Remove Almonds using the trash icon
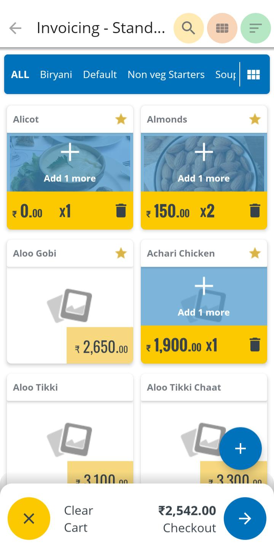This screenshot has height=553, width=274. tap(255, 210)
